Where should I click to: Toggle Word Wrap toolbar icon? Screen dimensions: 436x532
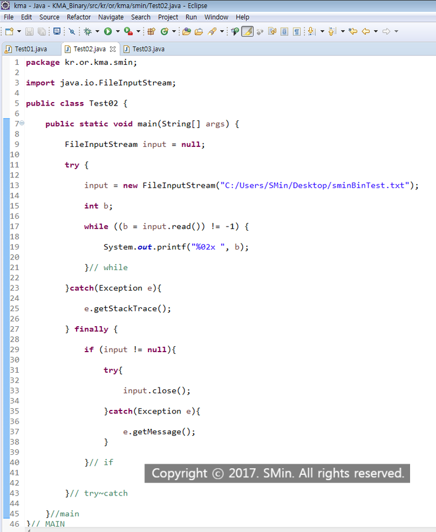tap(272, 31)
